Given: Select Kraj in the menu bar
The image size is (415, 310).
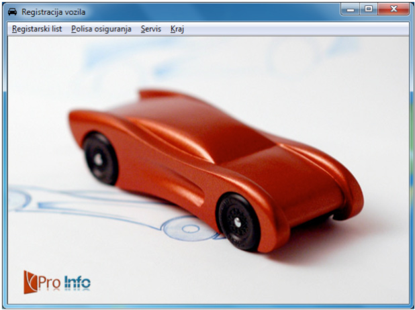Looking at the screenshot, I should pos(177,30).
